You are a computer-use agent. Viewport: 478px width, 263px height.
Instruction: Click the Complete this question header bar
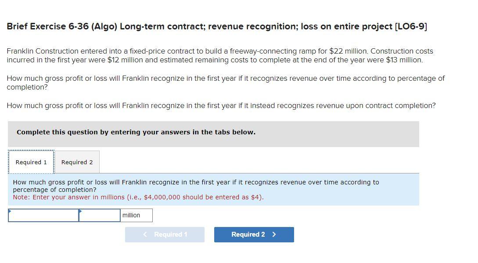[213, 134]
